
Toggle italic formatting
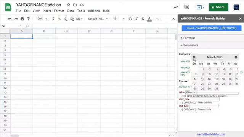pyautogui.click(x=136, y=19)
